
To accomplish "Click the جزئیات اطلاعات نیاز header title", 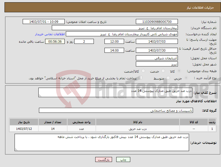I will click(x=200, y=8).
